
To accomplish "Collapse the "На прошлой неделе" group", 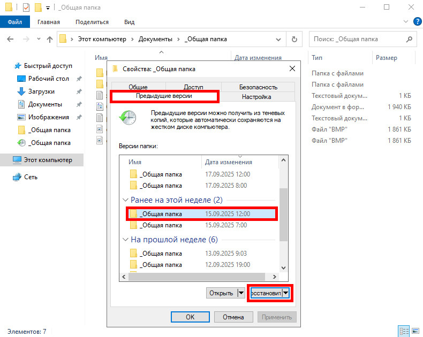I will [126, 240].
